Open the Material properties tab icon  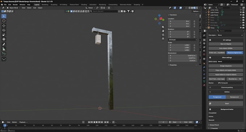(204, 85)
